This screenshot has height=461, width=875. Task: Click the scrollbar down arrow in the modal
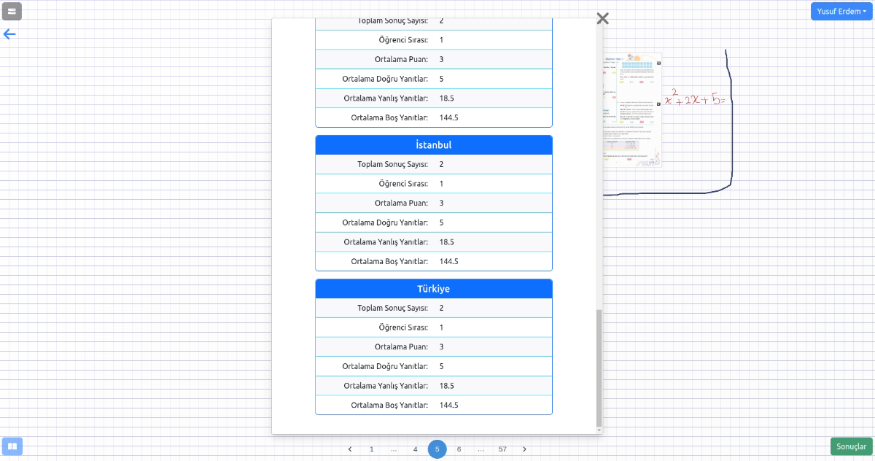[599, 430]
